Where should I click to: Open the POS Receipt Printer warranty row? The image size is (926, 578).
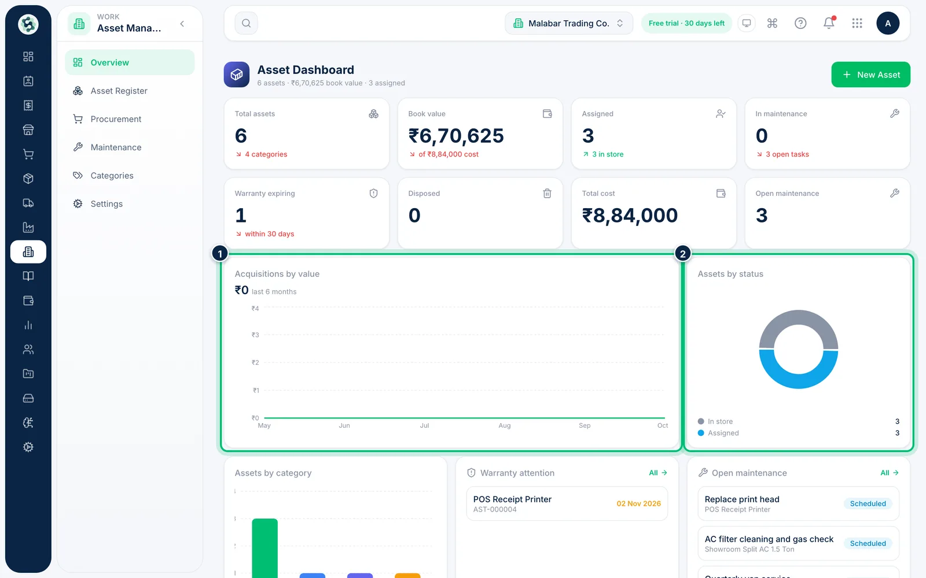567,503
